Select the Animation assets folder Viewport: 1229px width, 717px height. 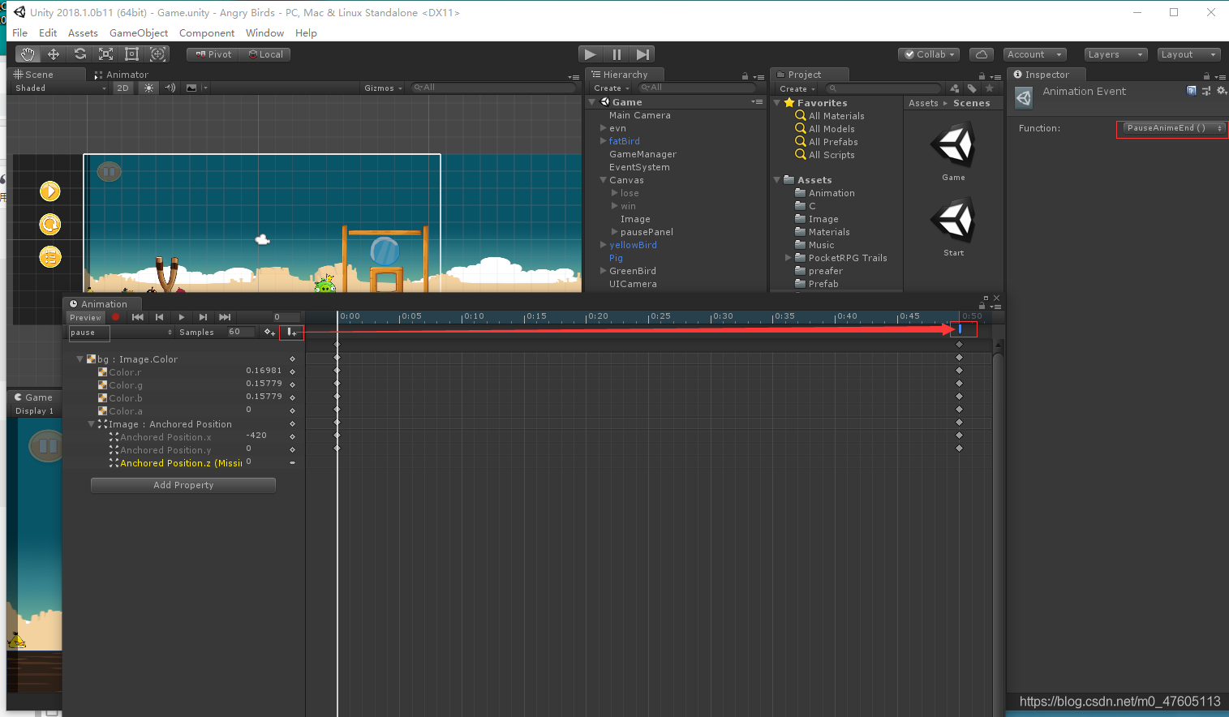point(832,193)
